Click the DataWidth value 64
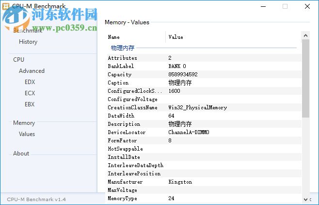The image size is (319, 205). tap(171, 116)
